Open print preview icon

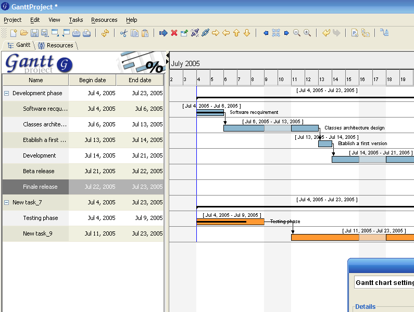(86, 33)
